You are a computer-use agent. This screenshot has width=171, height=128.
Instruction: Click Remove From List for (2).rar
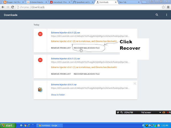61,48
